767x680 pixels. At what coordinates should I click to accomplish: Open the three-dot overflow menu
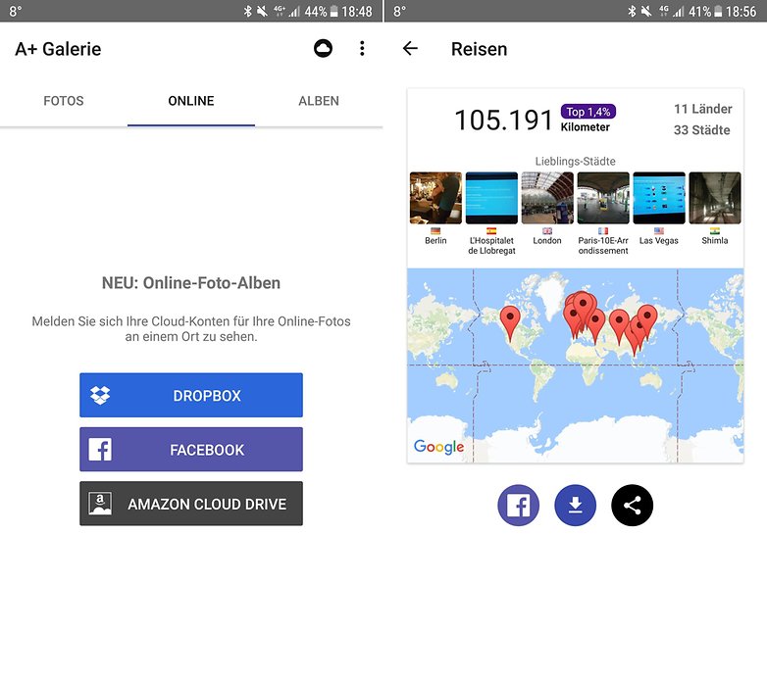362,48
